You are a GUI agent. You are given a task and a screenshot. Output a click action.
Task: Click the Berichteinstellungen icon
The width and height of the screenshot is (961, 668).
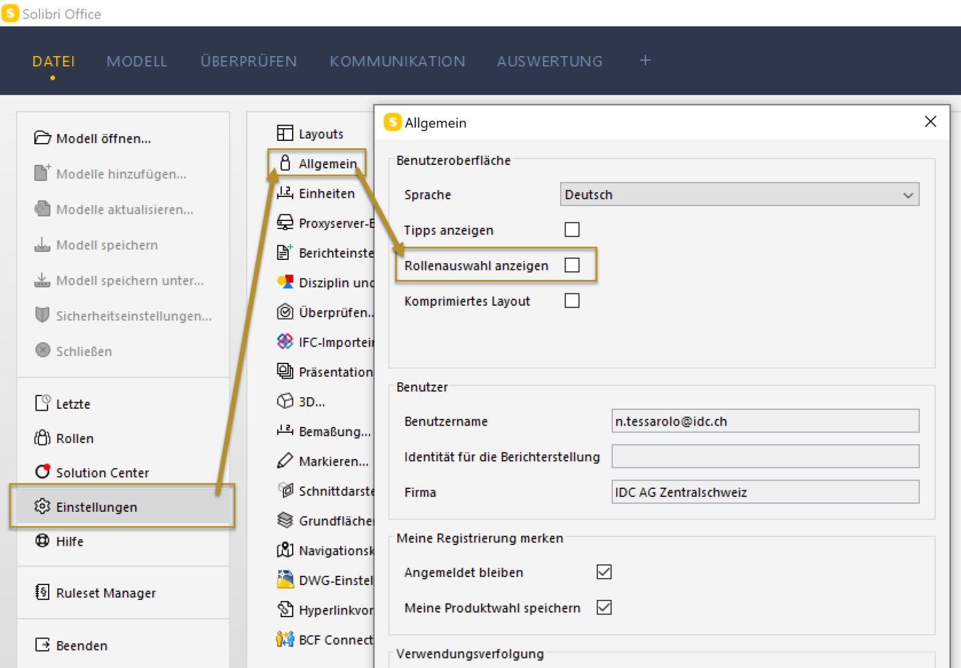point(285,252)
